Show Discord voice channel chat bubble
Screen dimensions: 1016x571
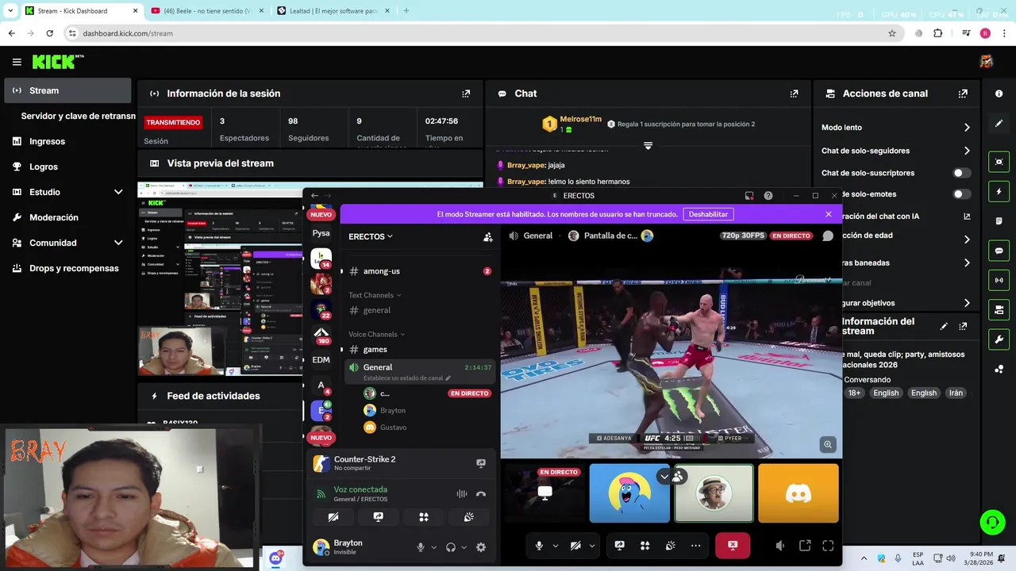tap(828, 236)
